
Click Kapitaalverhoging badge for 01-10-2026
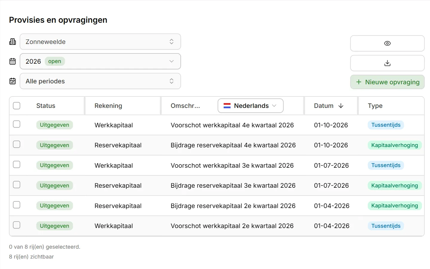click(395, 145)
